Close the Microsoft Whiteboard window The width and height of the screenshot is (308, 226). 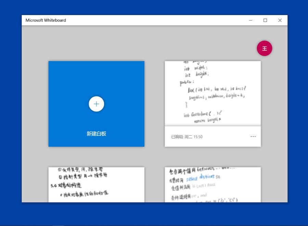[x=280, y=20]
